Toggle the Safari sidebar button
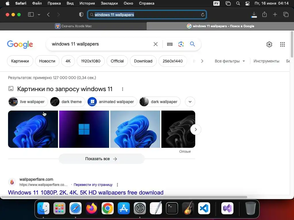This screenshot has height=220, width=294. point(31,15)
